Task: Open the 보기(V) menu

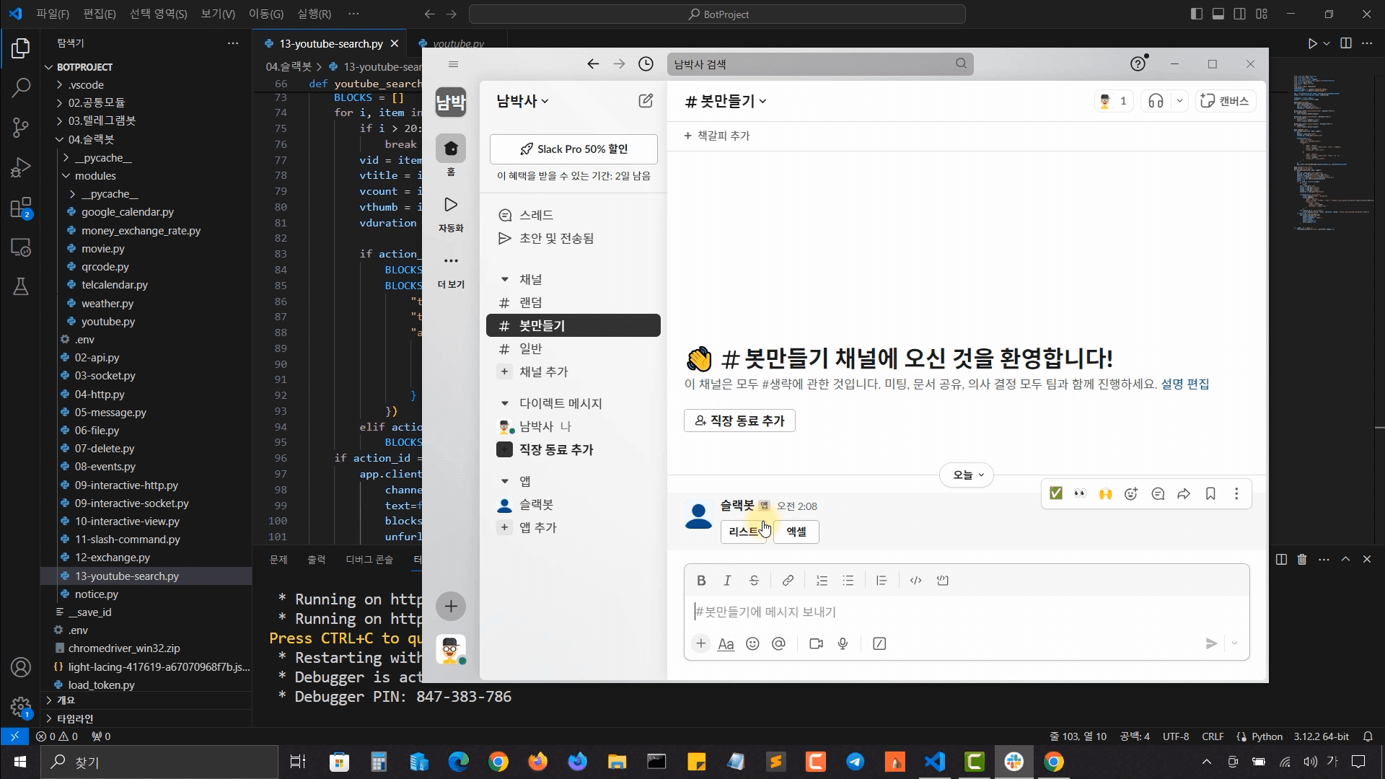Action: click(x=218, y=14)
